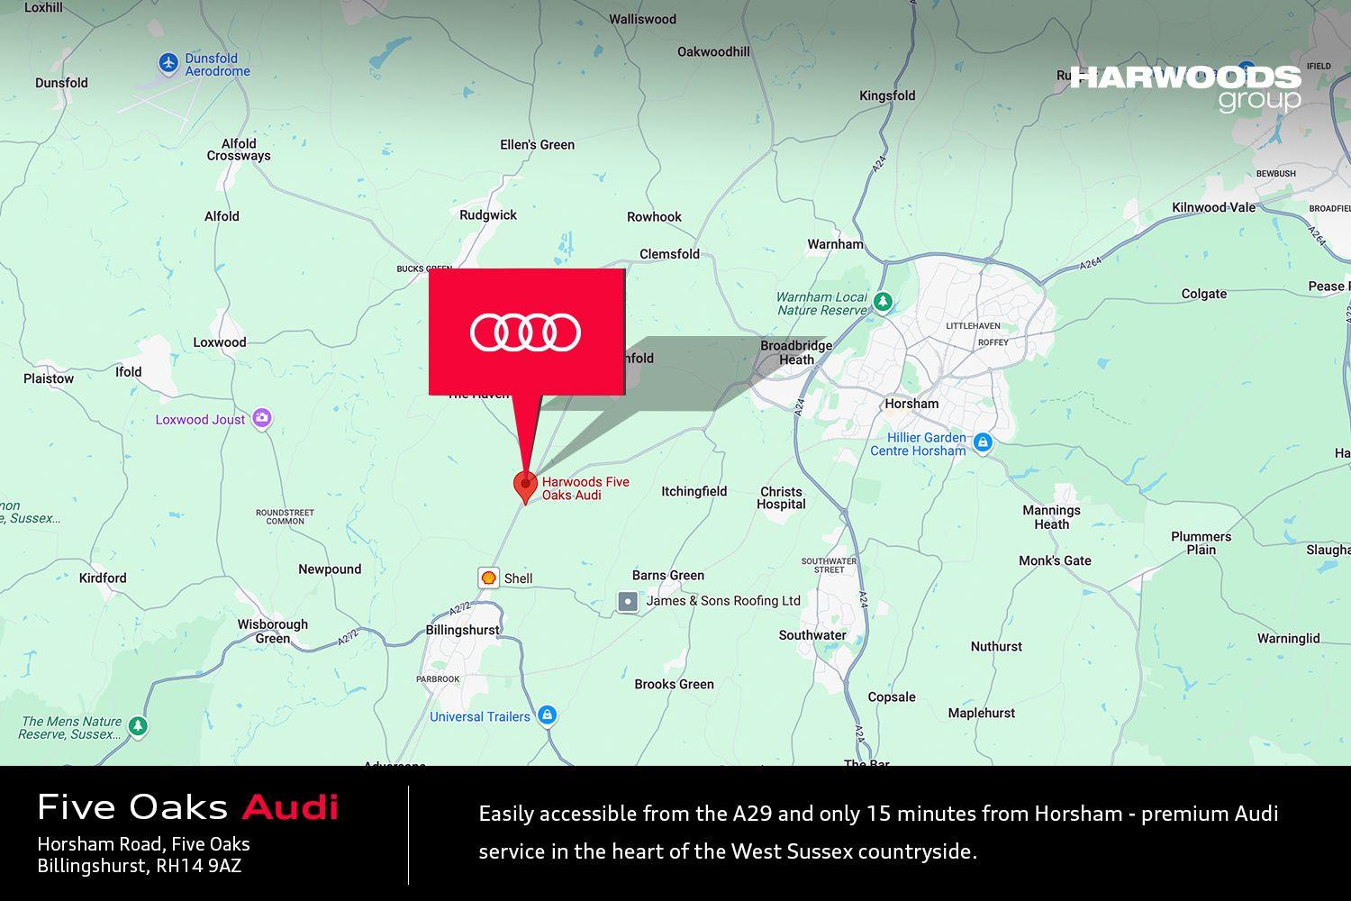1351x901 pixels.
Task: Open the Loxwood Joust attraction icon
Action: tap(261, 415)
